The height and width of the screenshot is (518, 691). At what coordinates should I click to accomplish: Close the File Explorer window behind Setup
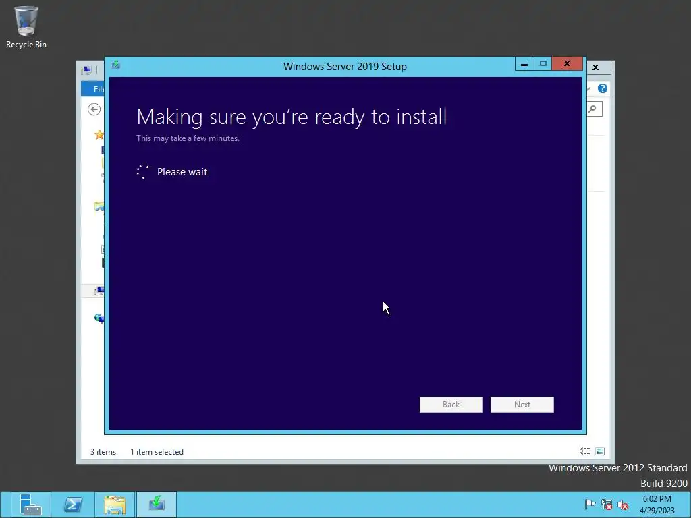596,67
